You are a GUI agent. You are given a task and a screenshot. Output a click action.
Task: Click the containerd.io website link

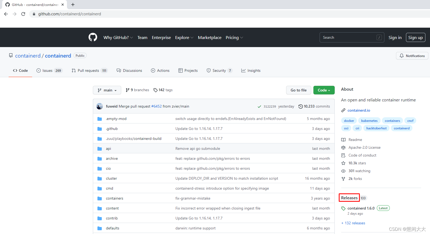[x=359, y=110]
